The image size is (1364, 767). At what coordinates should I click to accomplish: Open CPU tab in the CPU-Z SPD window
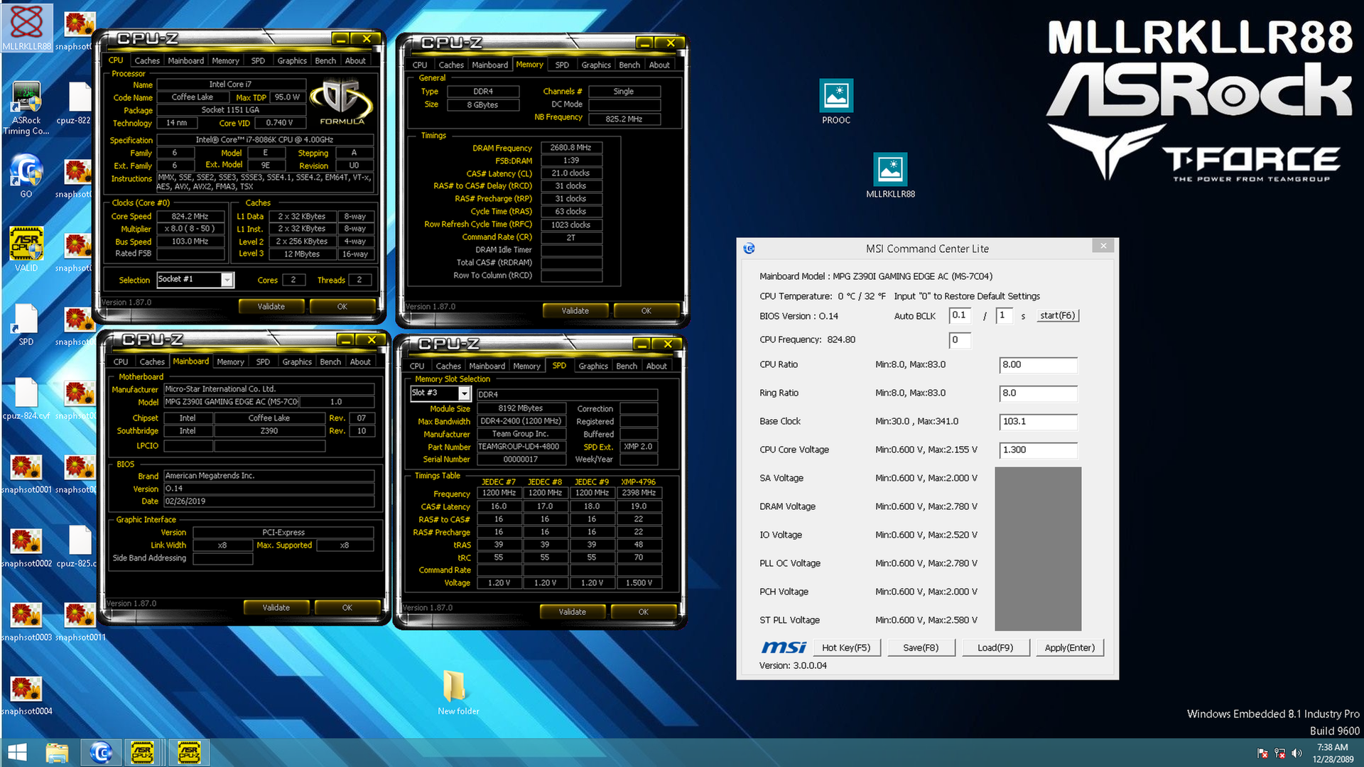417,366
